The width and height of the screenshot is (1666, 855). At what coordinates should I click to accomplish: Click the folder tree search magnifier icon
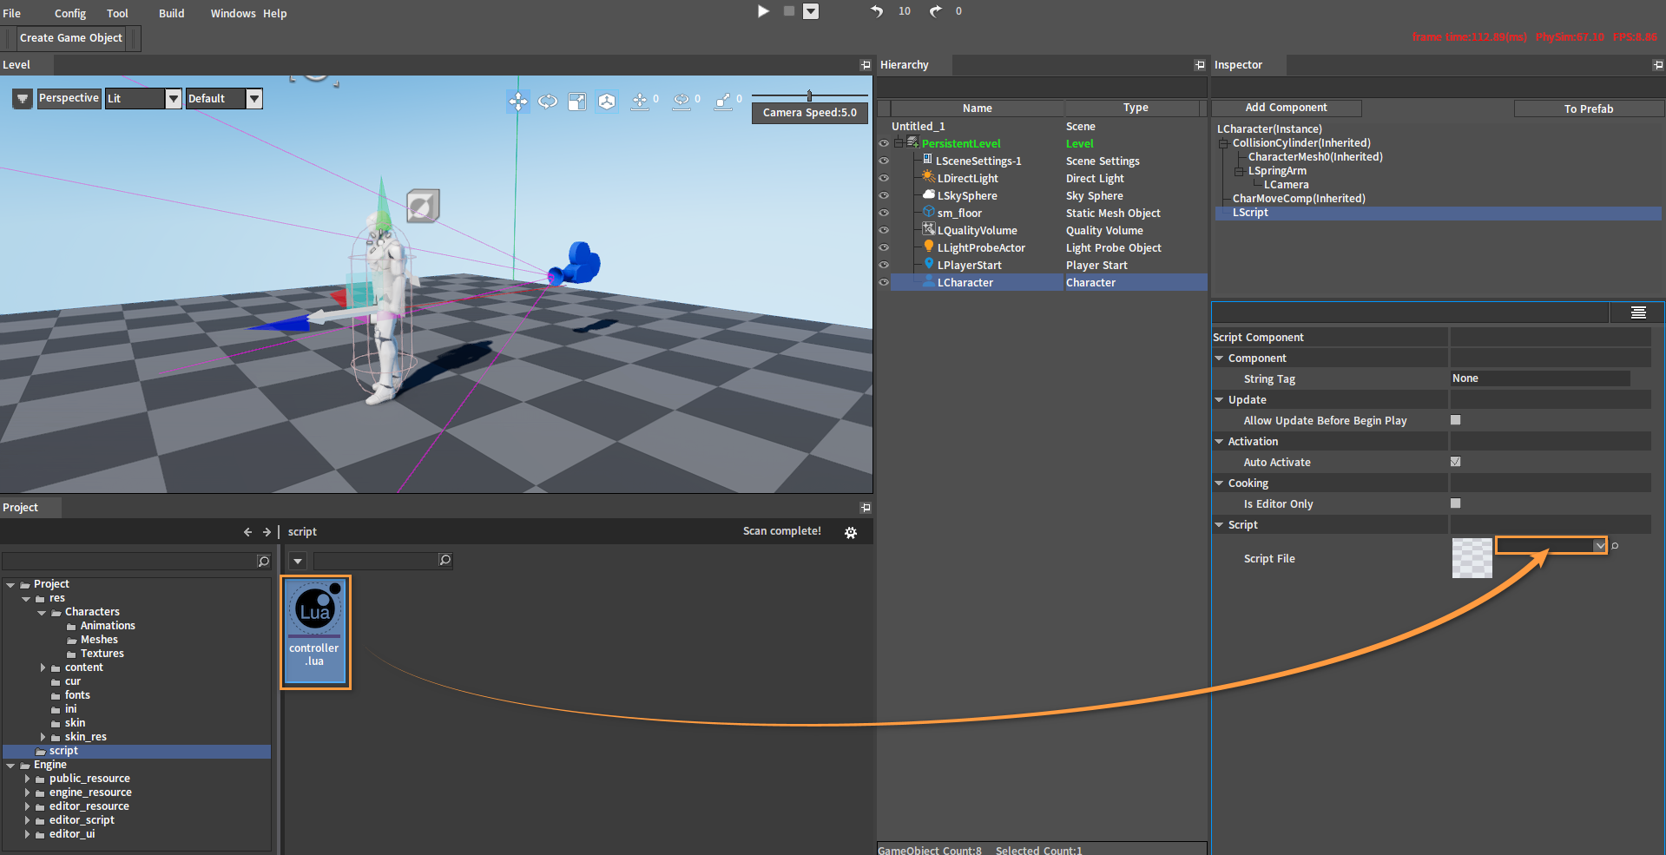click(264, 562)
